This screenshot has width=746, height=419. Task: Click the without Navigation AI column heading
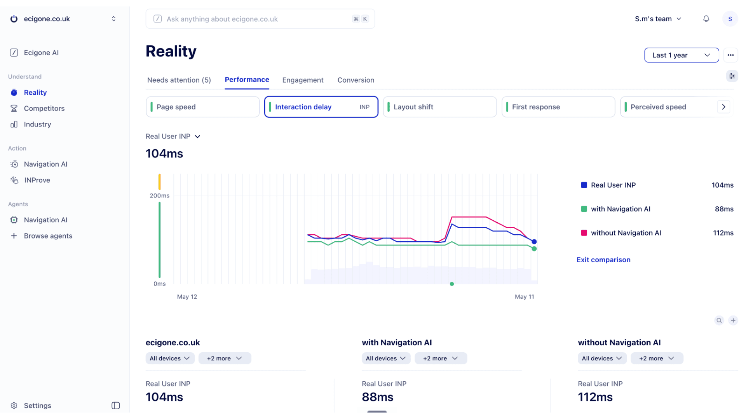pos(619,343)
